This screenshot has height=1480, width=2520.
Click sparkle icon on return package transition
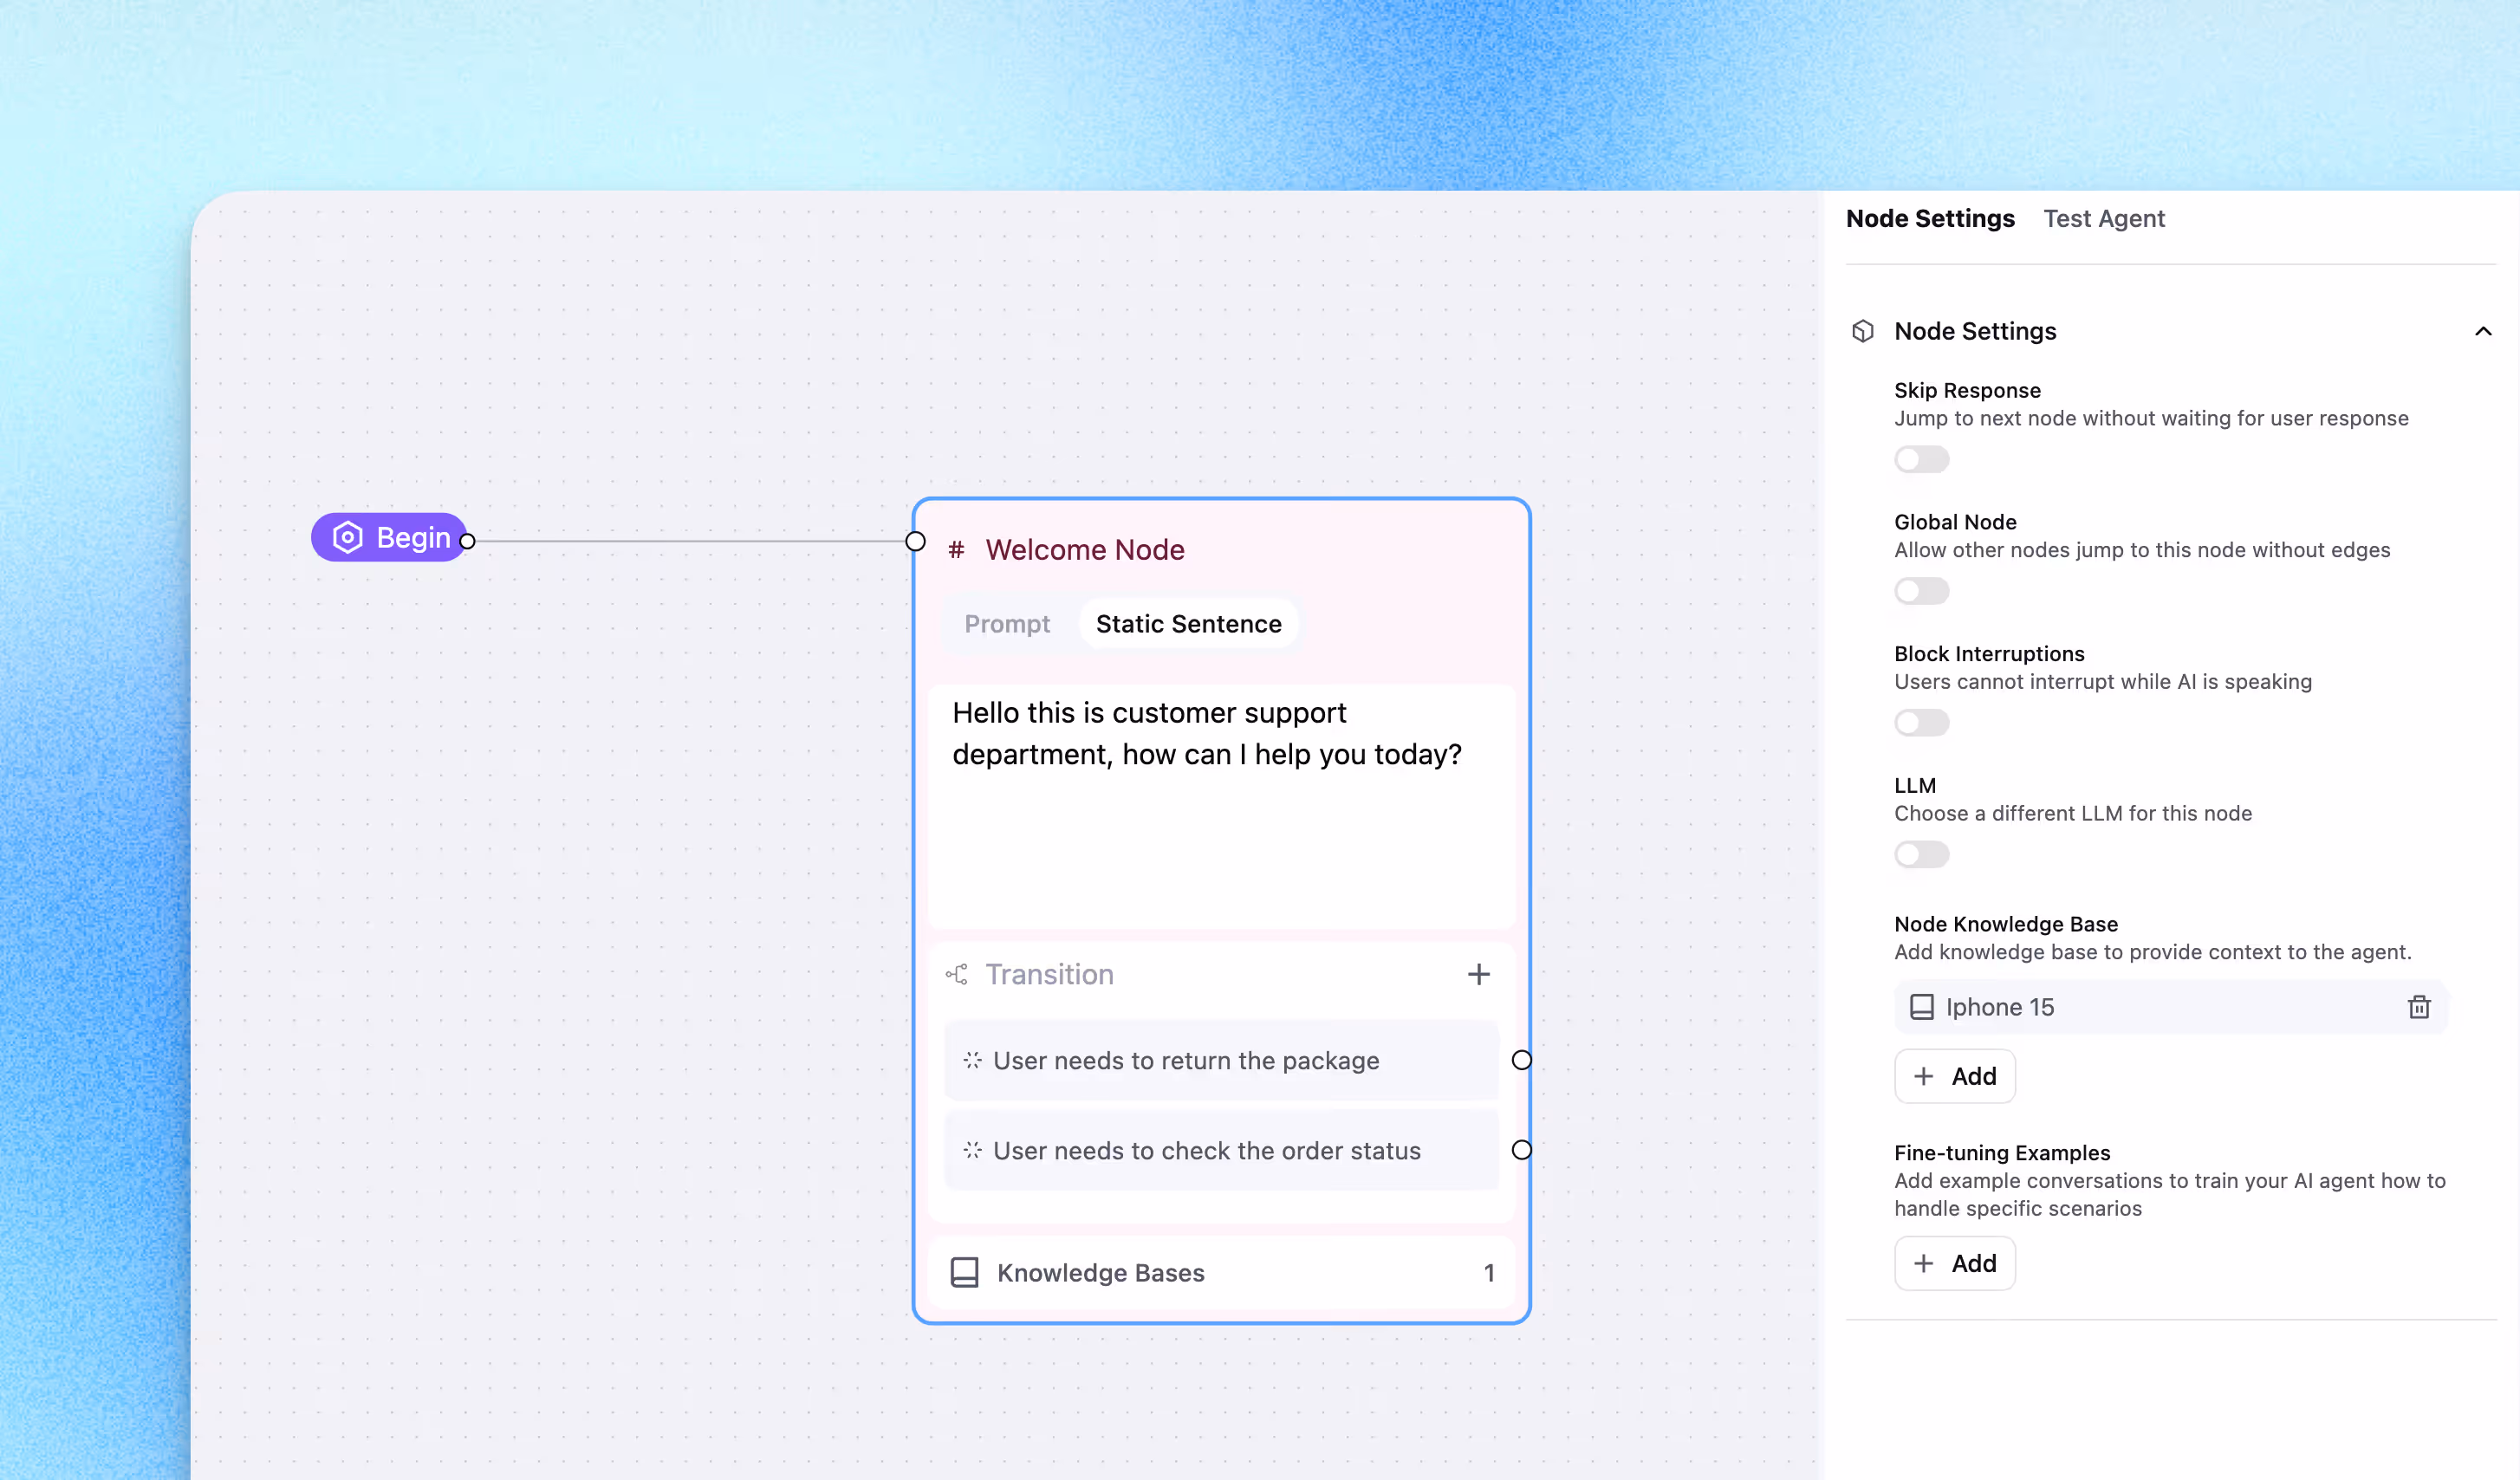972,1060
